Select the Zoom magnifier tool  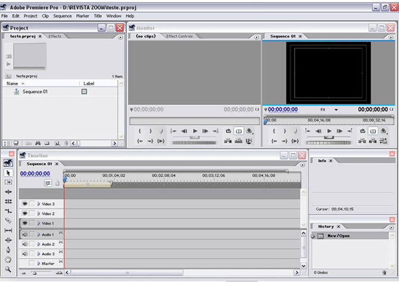(x=8, y=269)
